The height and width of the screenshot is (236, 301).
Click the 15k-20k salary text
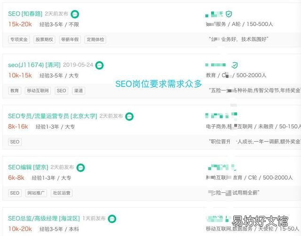20,24
